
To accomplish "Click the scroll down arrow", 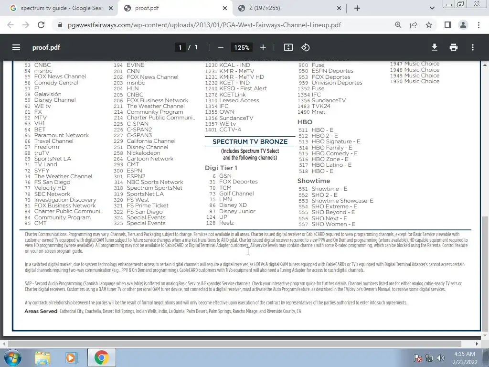I will coord(485,335).
